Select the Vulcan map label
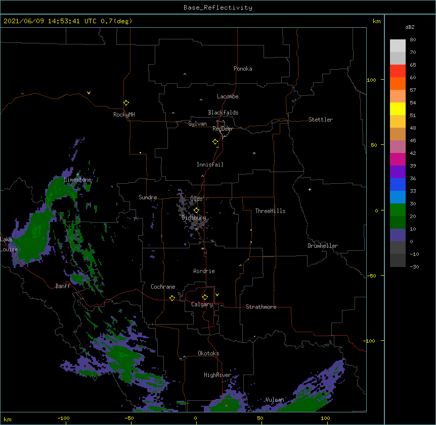The width and height of the screenshot is (436, 425). [x=275, y=400]
